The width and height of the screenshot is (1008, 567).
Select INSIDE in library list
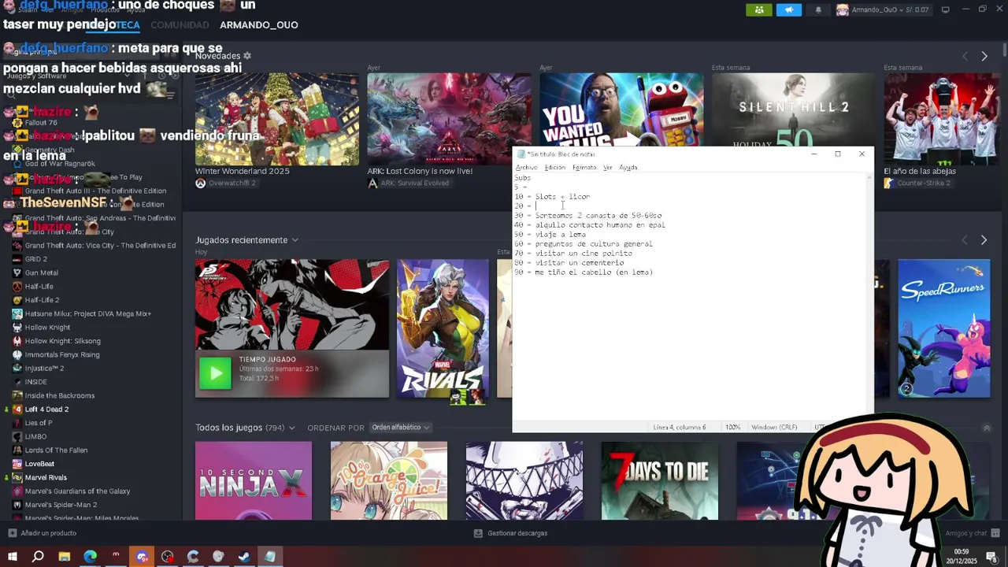pyautogui.click(x=35, y=382)
